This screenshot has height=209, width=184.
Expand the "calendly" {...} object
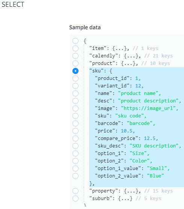click(131, 56)
